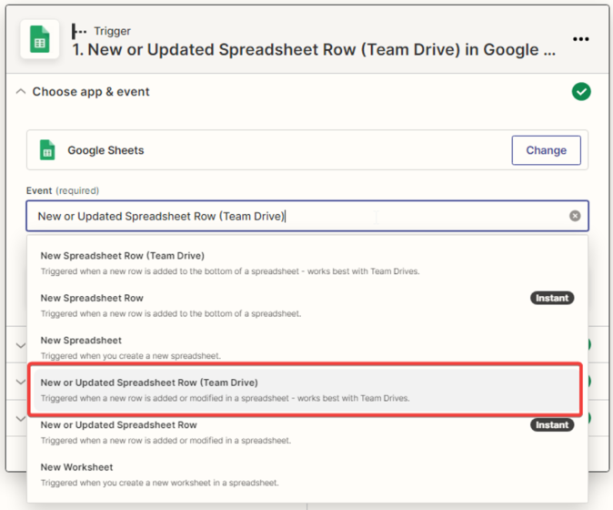Choose the instant New or Updated Spreadsheet Row event
The image size is (613, 510).
pyautogui.click(x=118, y=425)
